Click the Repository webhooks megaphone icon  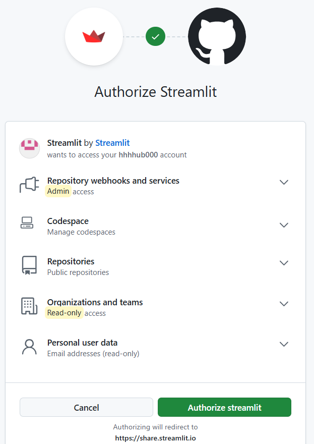pyautogui.click(x=28, y=185)
